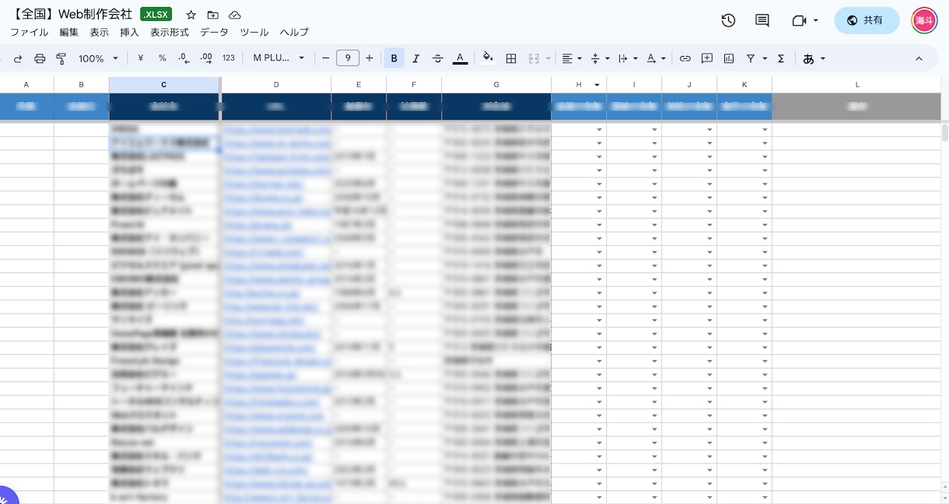
Task: Open version history clock icon
Action: point(728,20)
